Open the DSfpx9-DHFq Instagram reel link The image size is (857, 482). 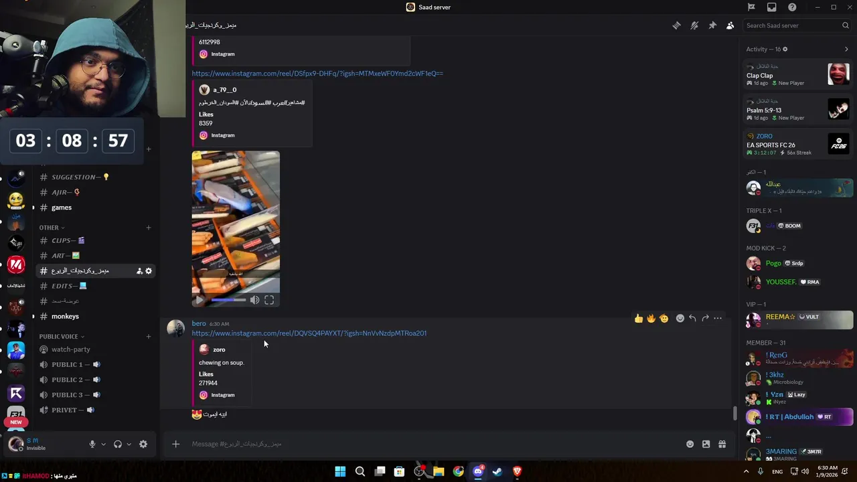(317, 74)
